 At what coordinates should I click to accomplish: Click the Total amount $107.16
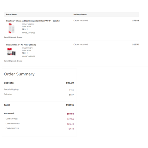pos(70,105)
